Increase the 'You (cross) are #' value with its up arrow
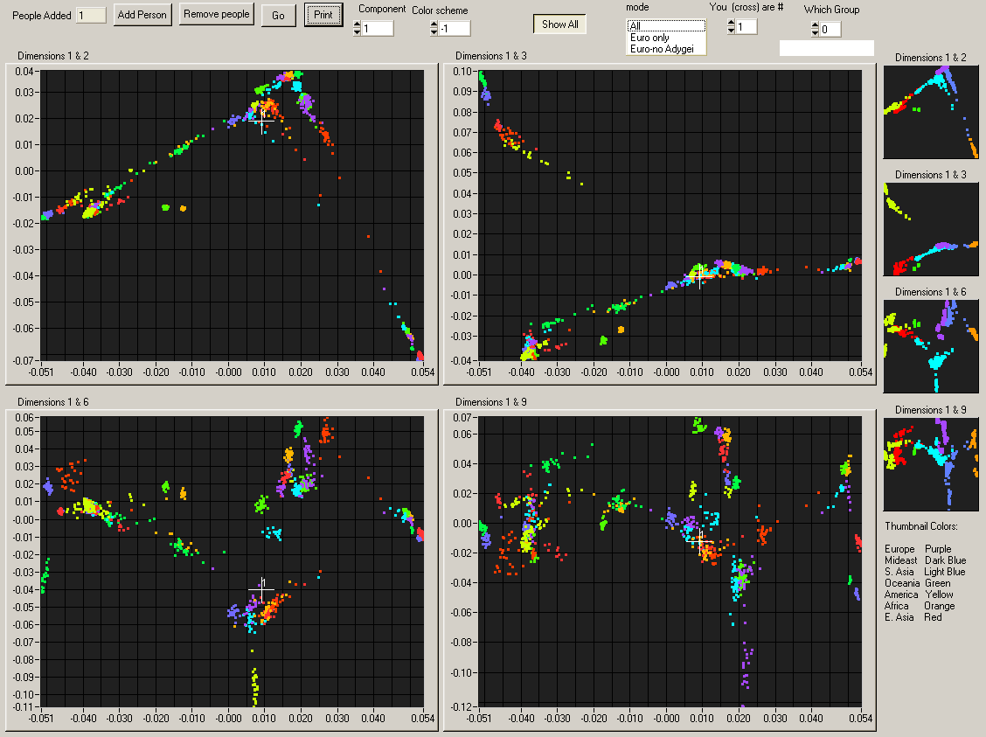The image size is (986, 737). [731, 23]
